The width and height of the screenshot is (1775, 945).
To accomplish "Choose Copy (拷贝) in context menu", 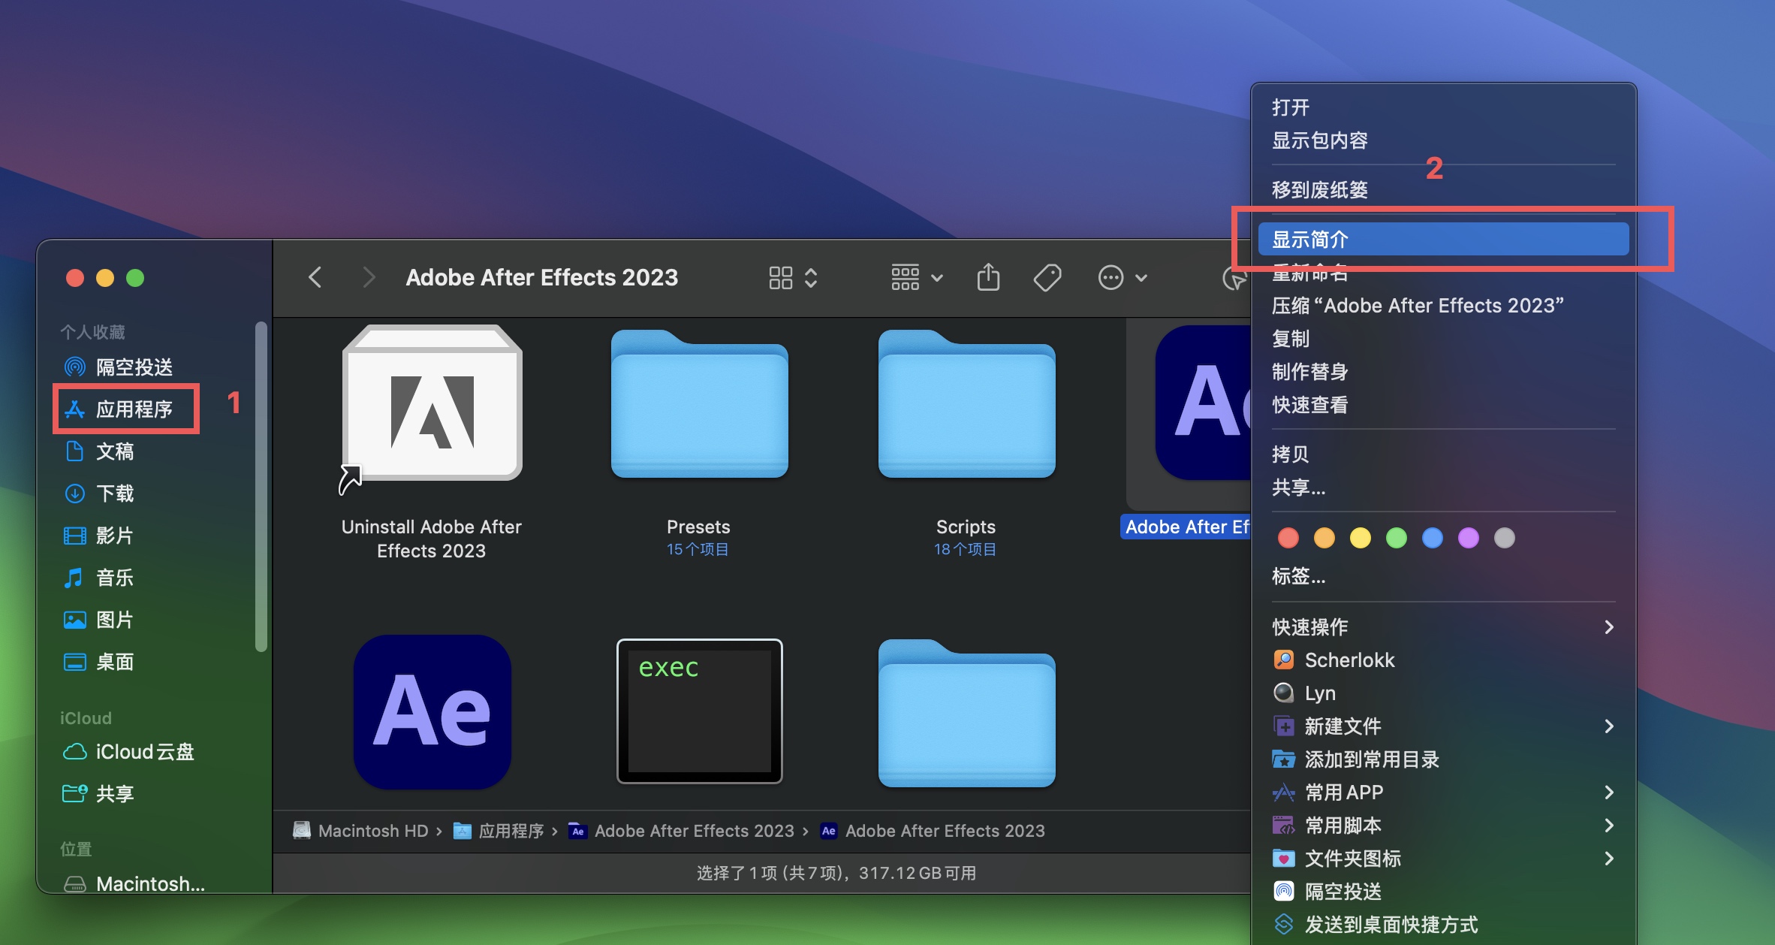I will [1443, 454].
